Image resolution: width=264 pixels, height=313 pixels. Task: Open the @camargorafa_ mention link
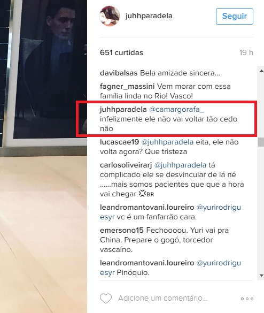[177, 109]
